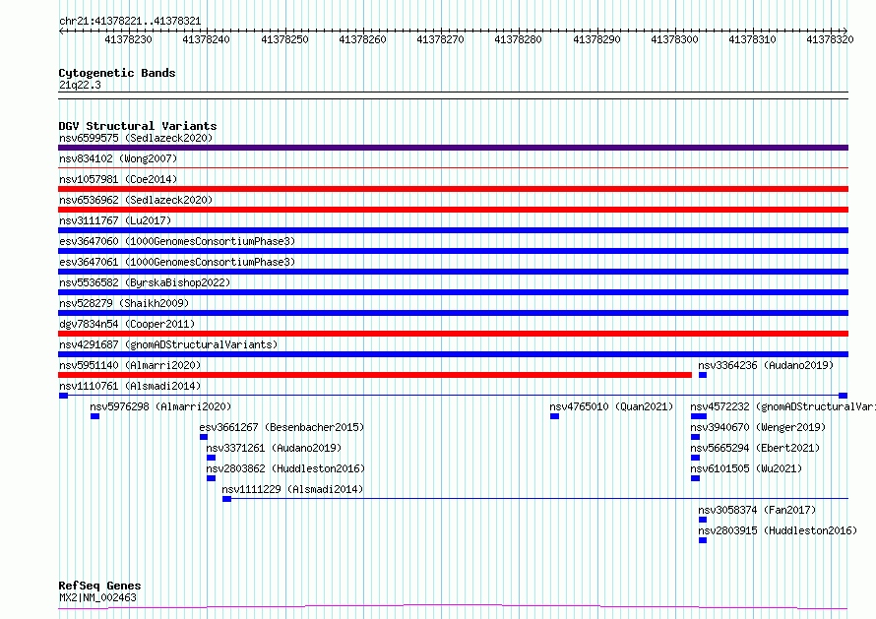Select the red nsv1057981 Coe2014 bar
Screen dimensions: 876x619
click(453, 189)
